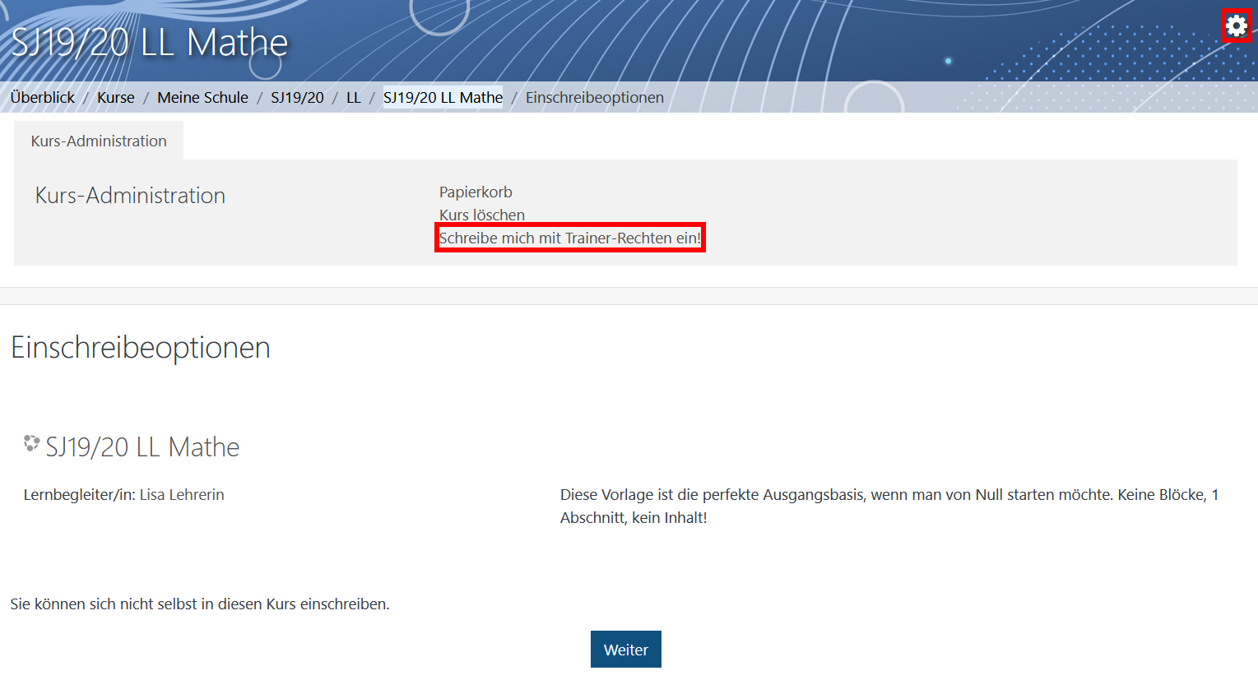Open the gear settings menu

coord(1235,26)
